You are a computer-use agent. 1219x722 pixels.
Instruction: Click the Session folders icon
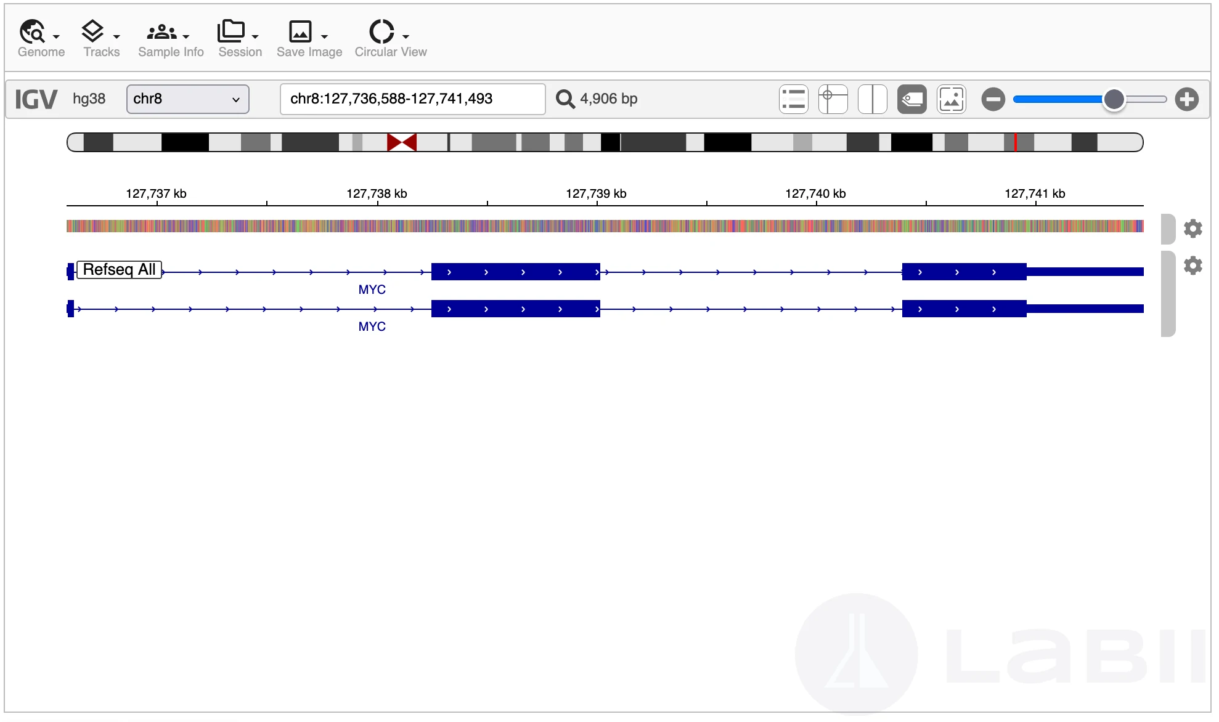(x=231, y=31)
